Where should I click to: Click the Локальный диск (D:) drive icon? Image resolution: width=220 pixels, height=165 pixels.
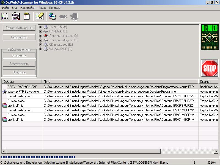point(46,40)
